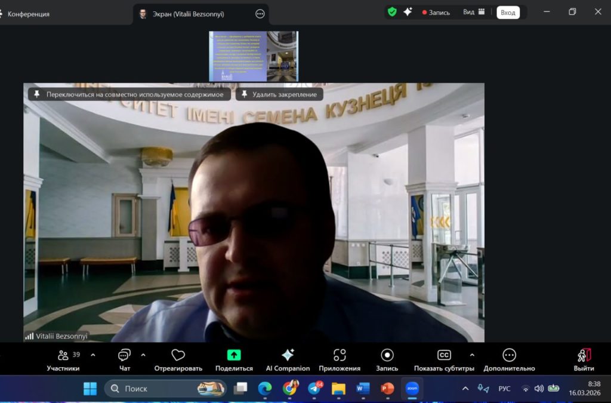This screenshot has width=611, height=403.
Task: Click Переключиться на совместно используемое содержимое
Action: [129, 94]
